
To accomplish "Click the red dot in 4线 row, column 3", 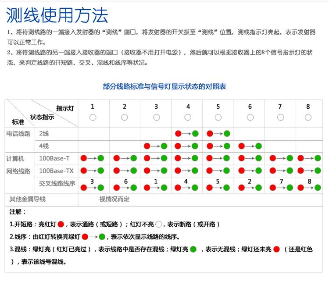I will 147,146.
